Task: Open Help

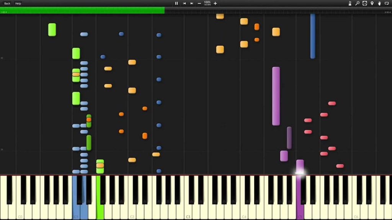Action: click(17, 3)
